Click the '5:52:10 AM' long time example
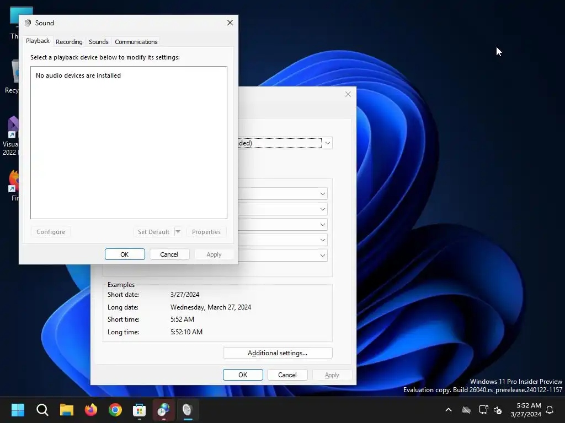Image resolution: width=565 pixels, height=423 pixels. pos(186,332)
